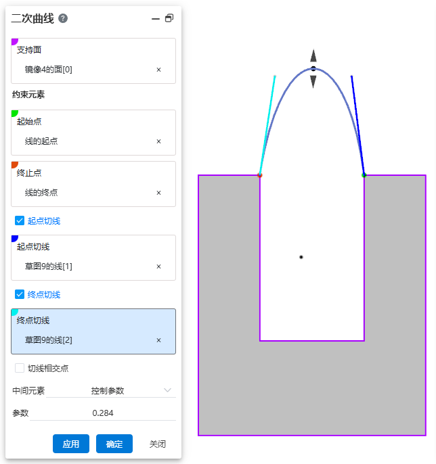Screen dimensions: 436x464
Task: Uncheck the 起点切线 checkbox
Action: [x=20, y=221]
